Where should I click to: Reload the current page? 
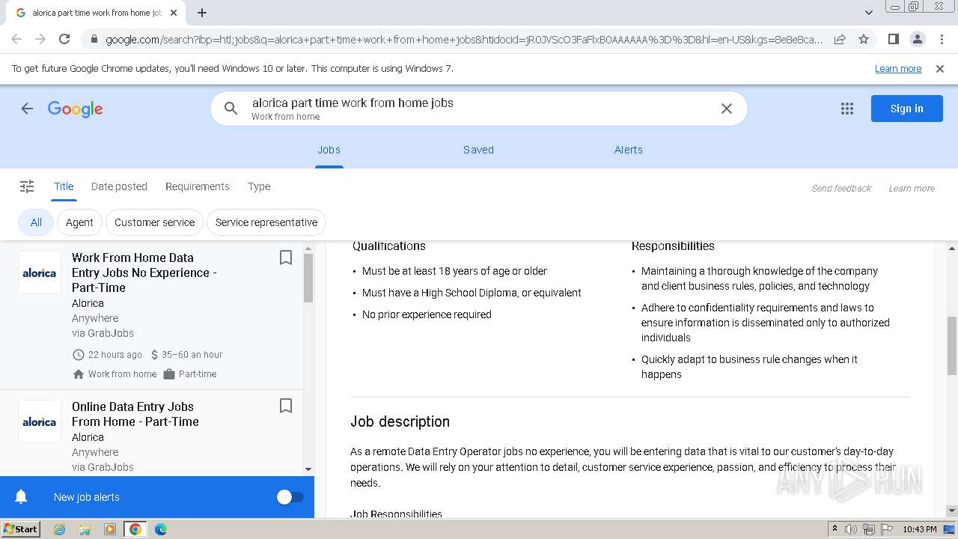tap(64, 39)
